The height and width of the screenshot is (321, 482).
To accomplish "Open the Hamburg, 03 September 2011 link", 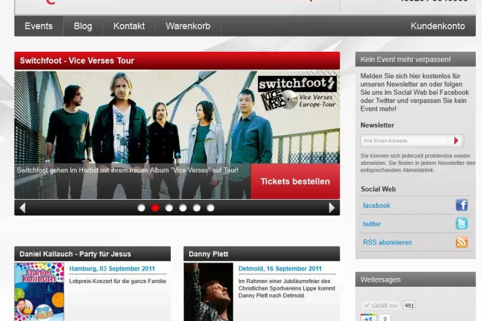I will (112, 269).
